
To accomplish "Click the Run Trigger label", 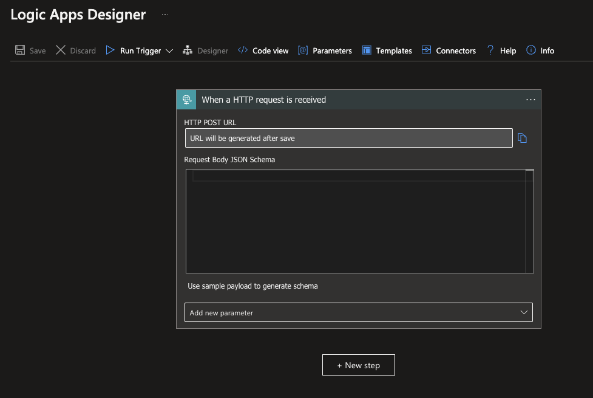I will pyautogui.click(x=140, y=51).
